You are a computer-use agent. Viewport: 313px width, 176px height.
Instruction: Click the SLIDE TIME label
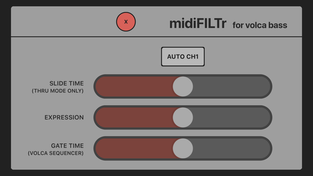[66, 83]
